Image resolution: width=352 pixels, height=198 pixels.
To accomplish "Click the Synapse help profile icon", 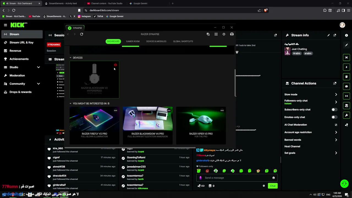I will pos(232,34).
